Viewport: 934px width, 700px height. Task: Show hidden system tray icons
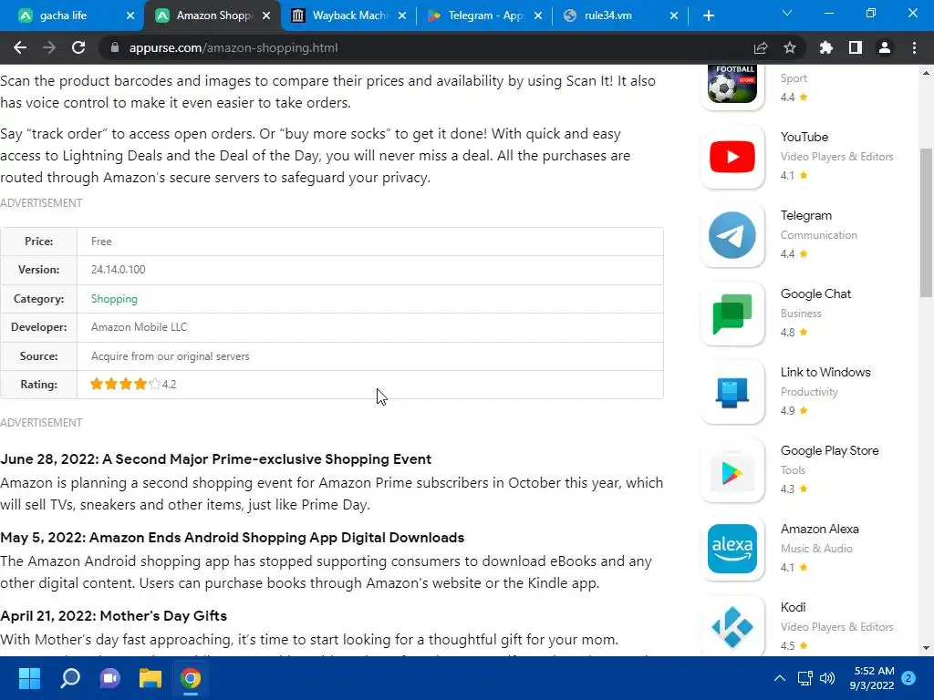coord(779,678)
